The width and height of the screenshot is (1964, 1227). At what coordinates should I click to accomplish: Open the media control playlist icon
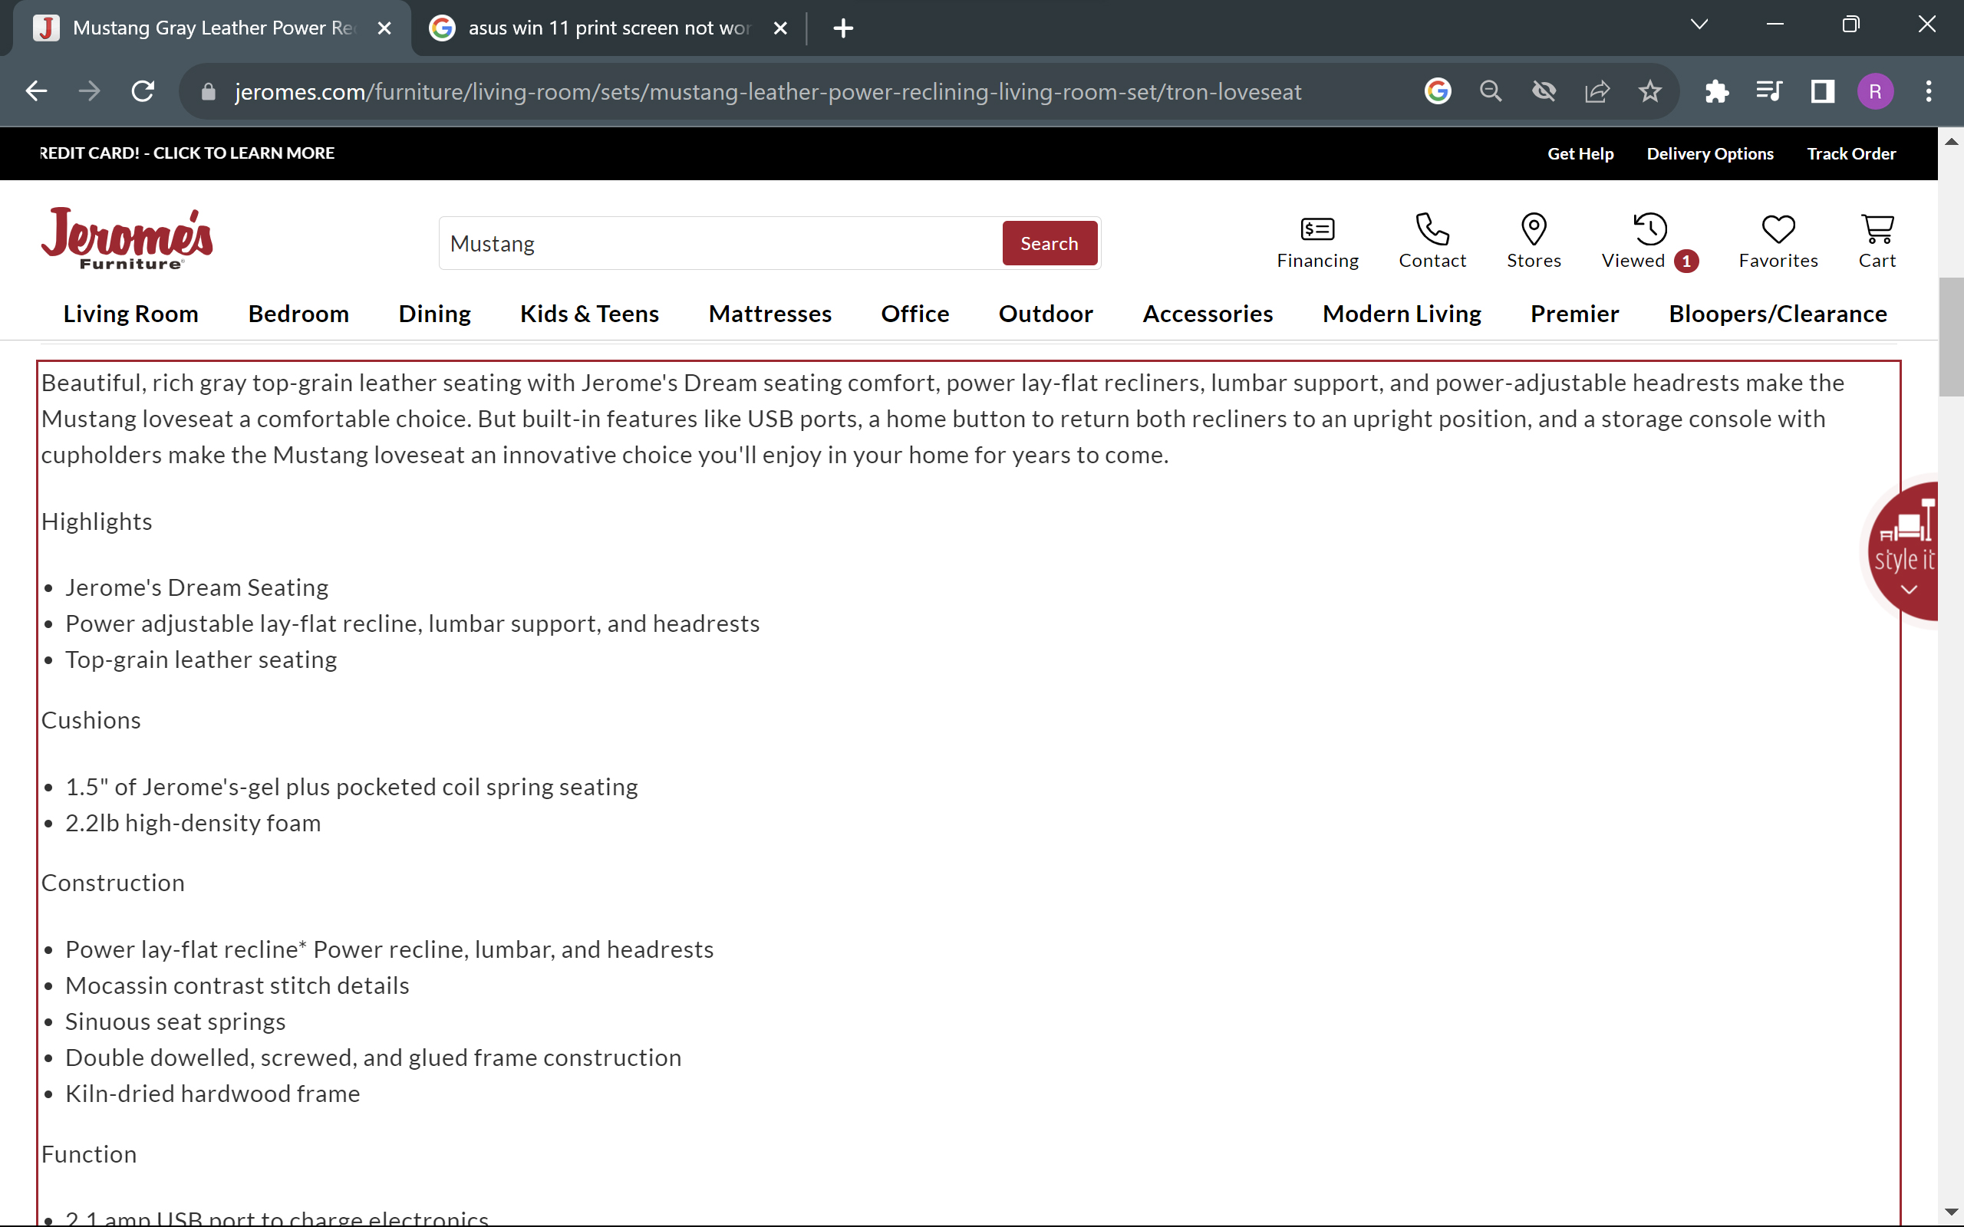[1769, 92]
